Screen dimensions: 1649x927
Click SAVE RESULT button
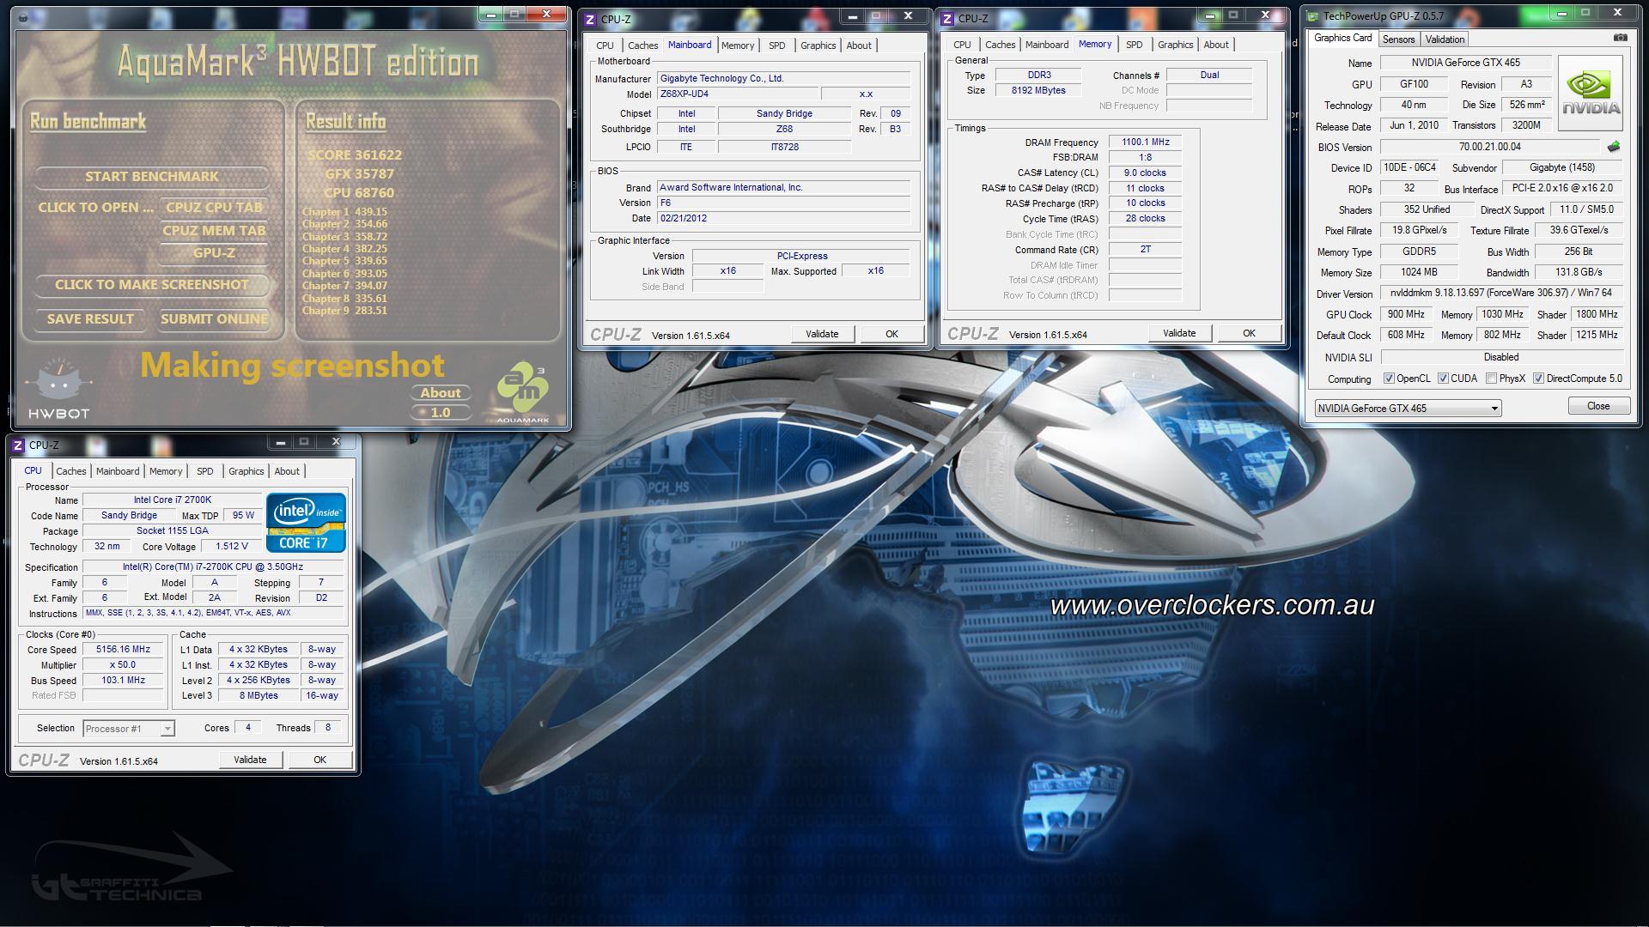(x=90, y=319)
